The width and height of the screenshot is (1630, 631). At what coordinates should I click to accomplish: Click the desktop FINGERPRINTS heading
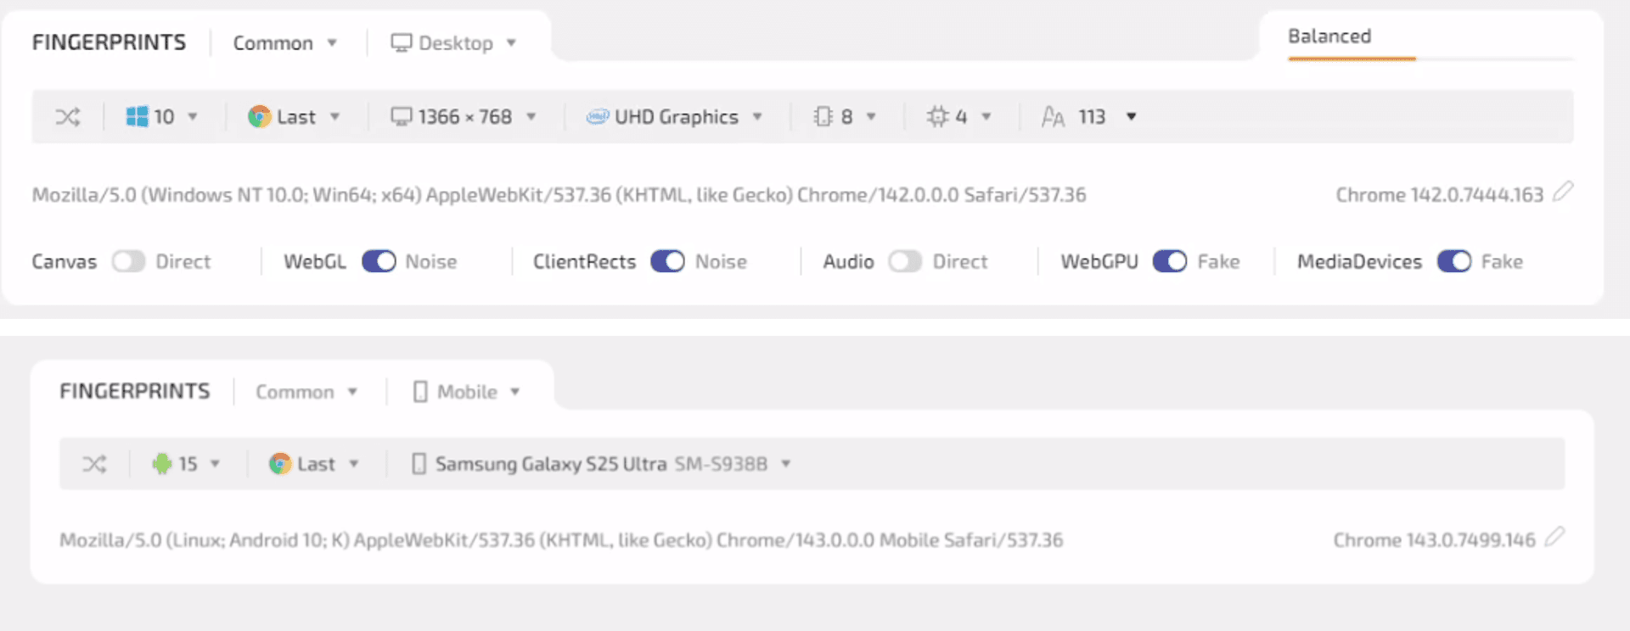tap(109, 42)
